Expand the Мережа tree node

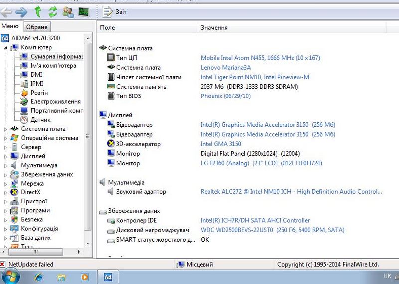tap(5, 184)
